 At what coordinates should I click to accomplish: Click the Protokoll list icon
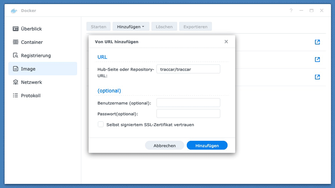[15, 96]
